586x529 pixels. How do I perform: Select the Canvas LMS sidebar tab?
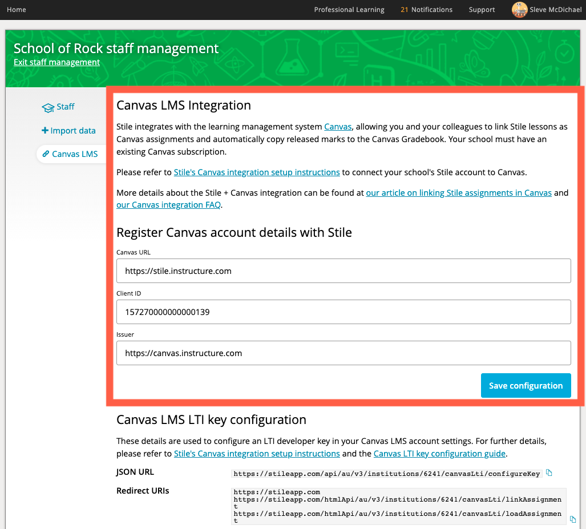coord(71,154)
